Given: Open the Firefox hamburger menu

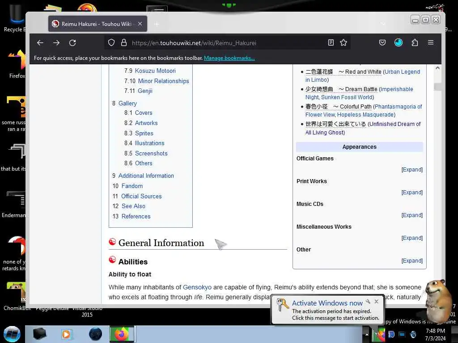Looking at the screenshot, I should (x=431, y=42).
